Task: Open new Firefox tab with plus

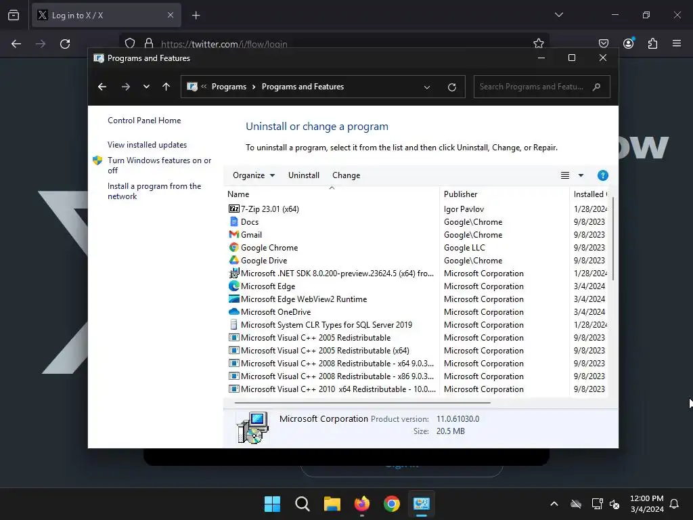Action: coord(196,16)
